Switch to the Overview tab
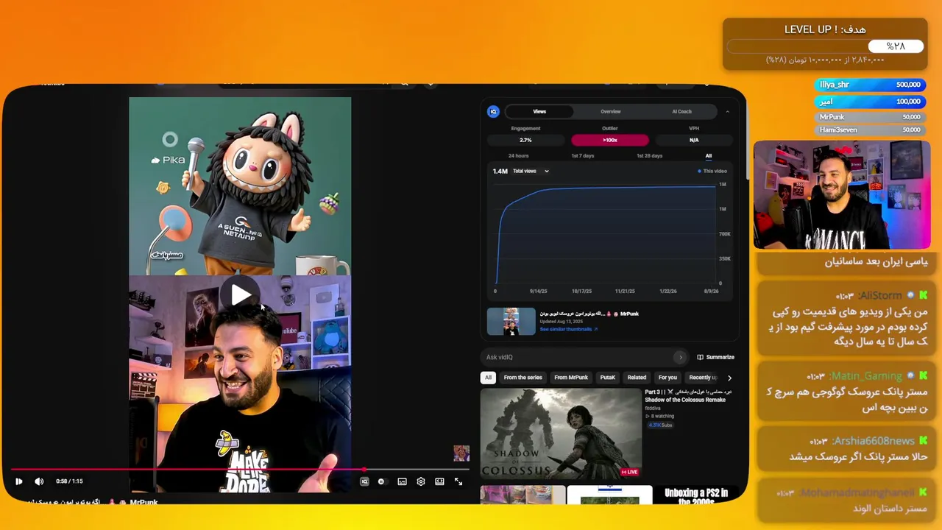The image size is (942, 530). tap(611, 111)
